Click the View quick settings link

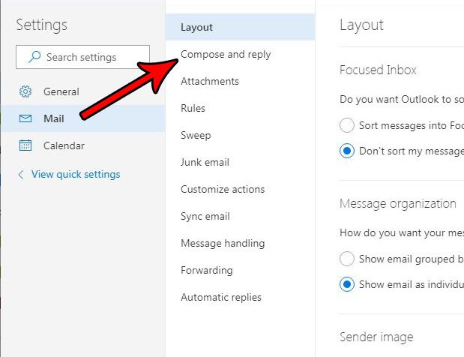(76, 175)
